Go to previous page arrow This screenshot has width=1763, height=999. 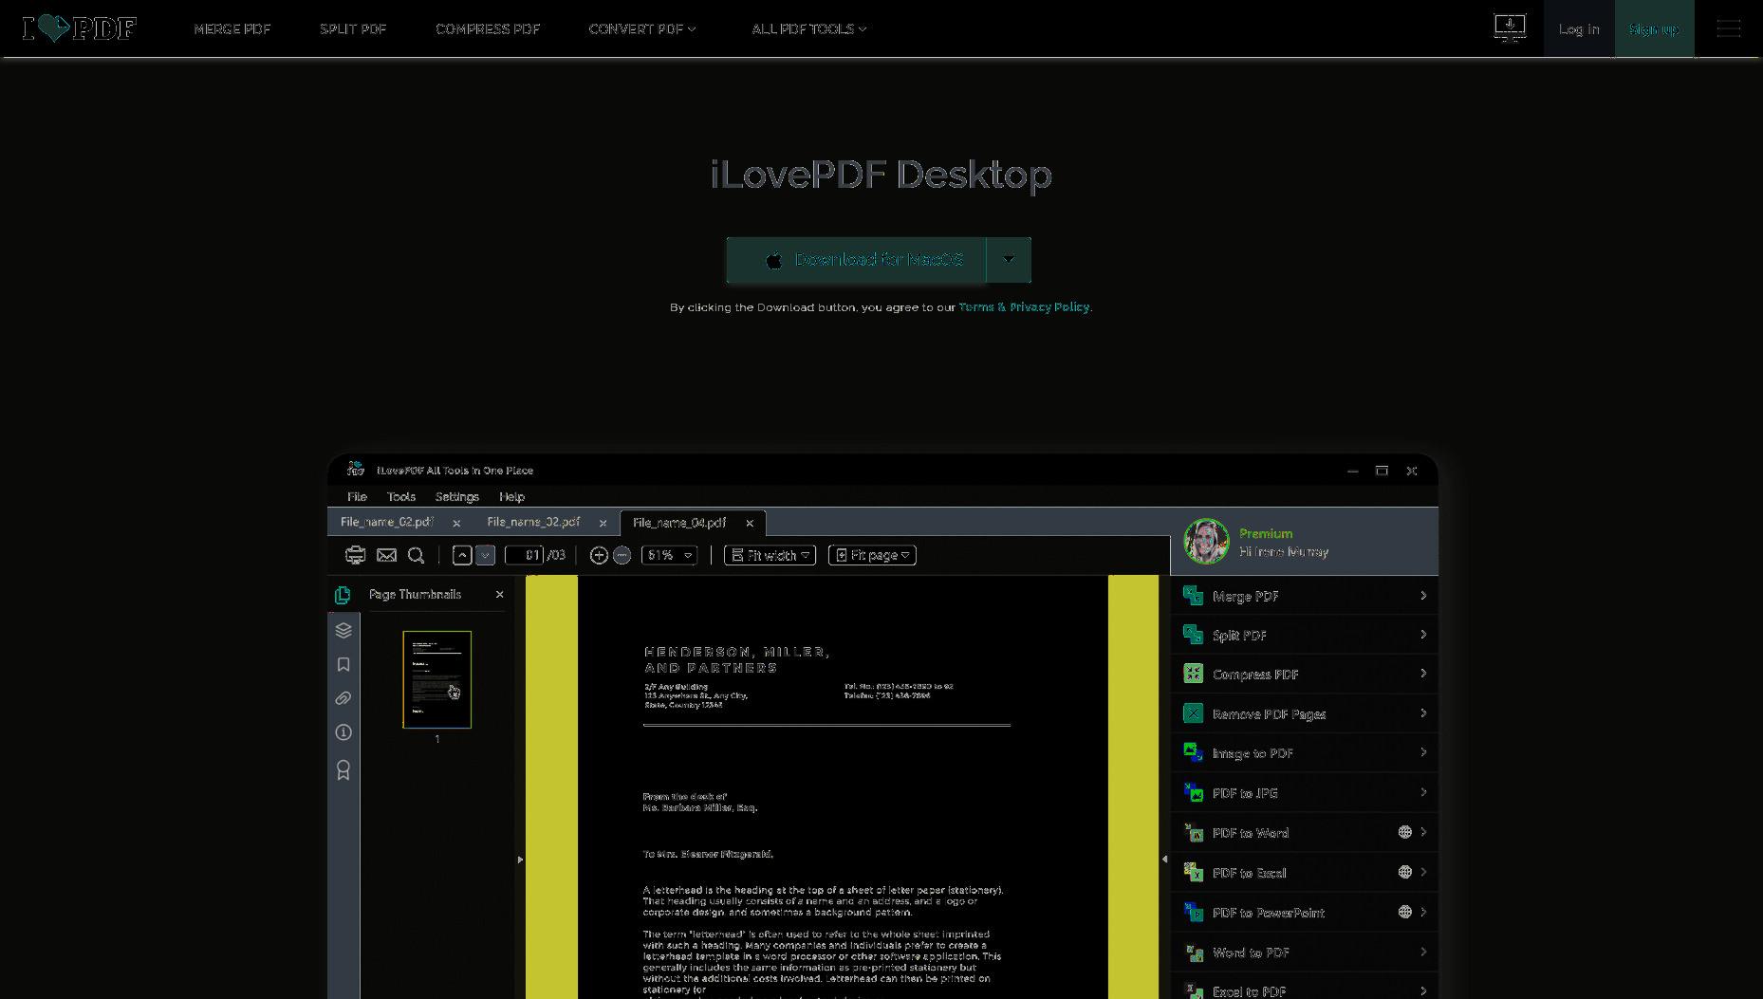[462, 555]
